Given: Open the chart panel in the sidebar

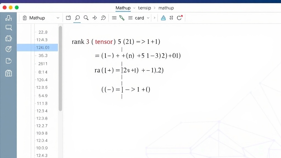Looking at the screenshot, I should (x=9, y=18).
